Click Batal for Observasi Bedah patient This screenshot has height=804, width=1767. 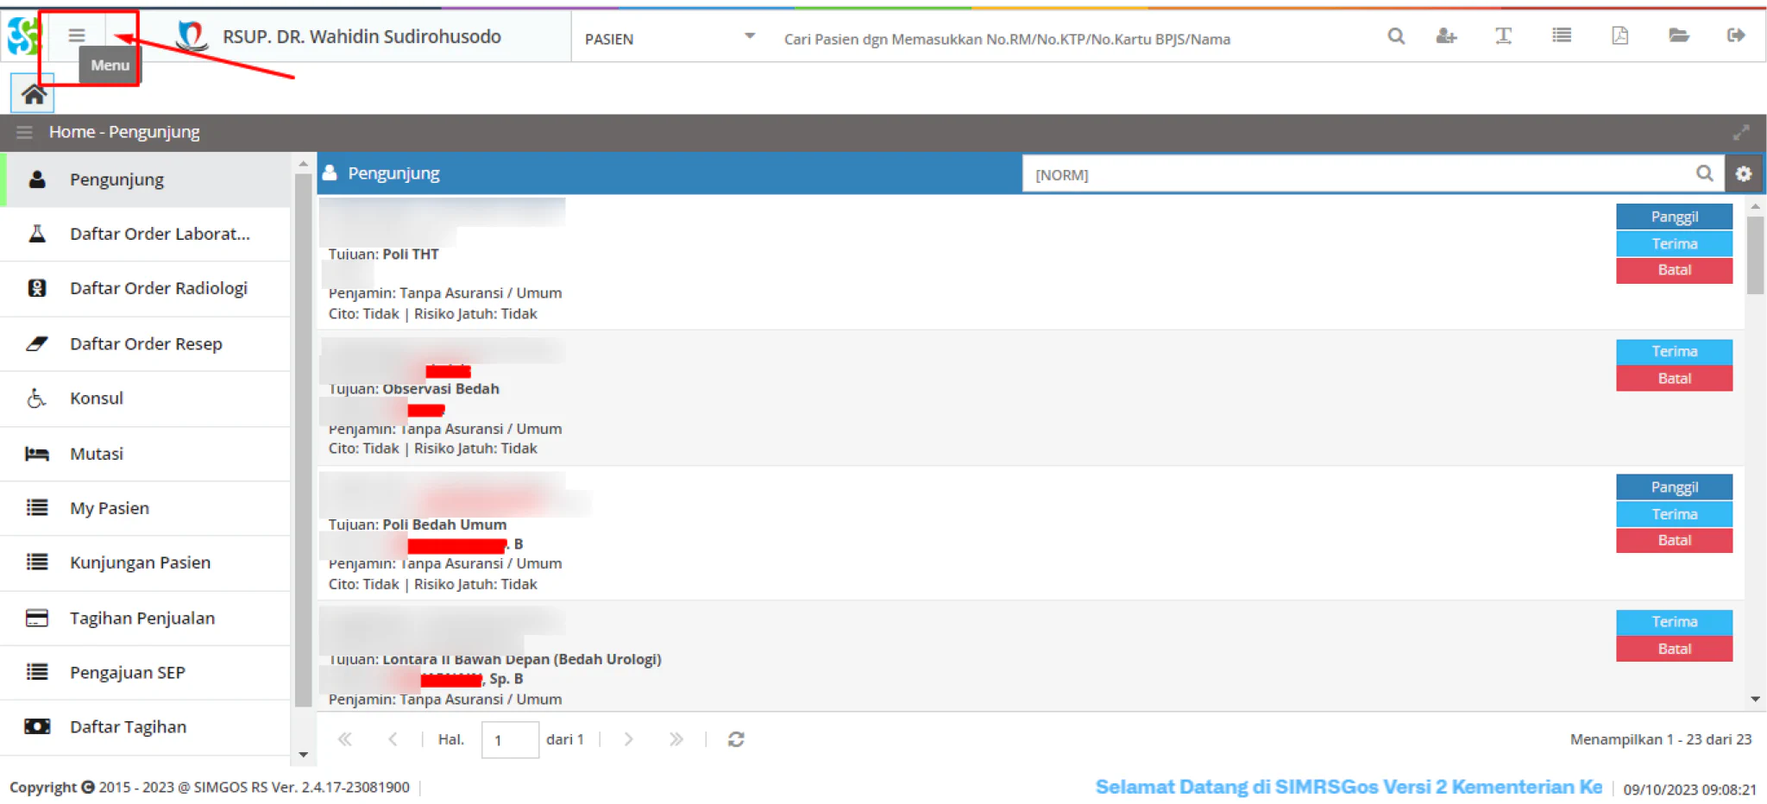point(1674,379)
